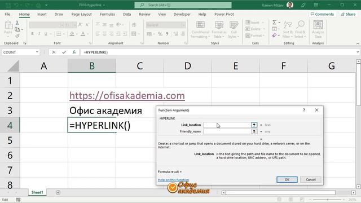Image resolution: width=361 pixels, height=203 pixels.
Task: Click the Increase Decimal icon
Action: click(175, 34)
